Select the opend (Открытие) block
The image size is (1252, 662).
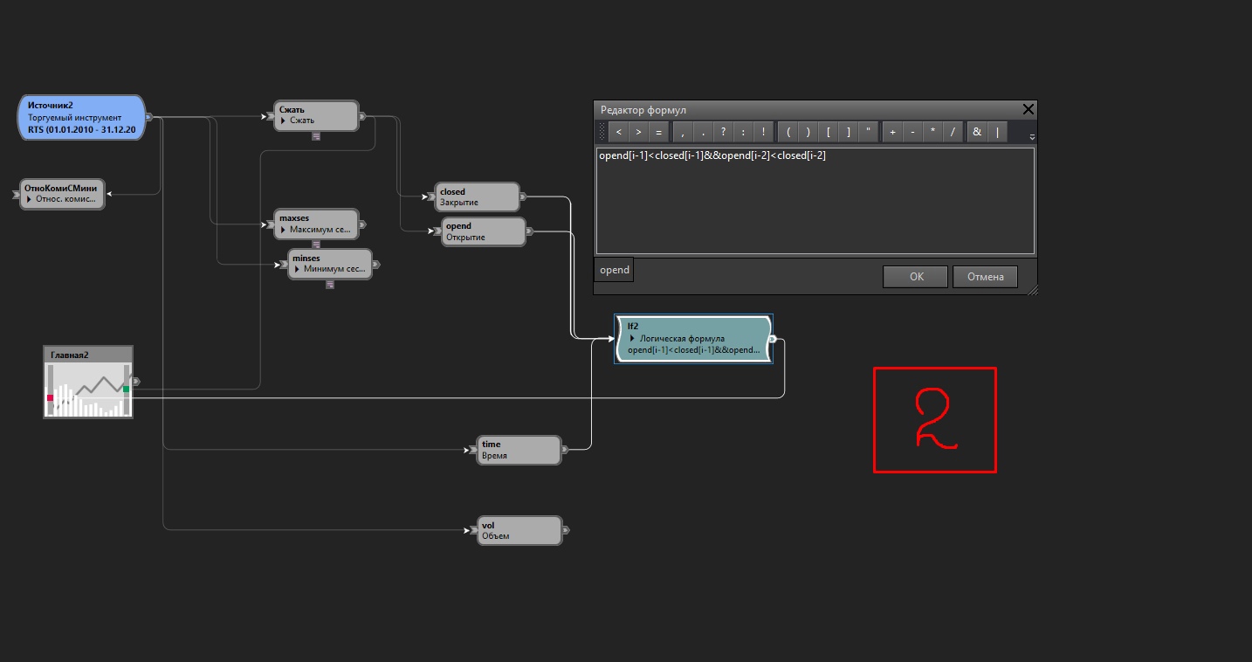(484, 231)
